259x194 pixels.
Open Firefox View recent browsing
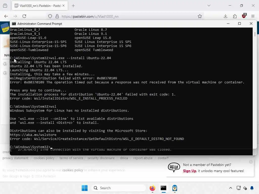coord(5,6)
